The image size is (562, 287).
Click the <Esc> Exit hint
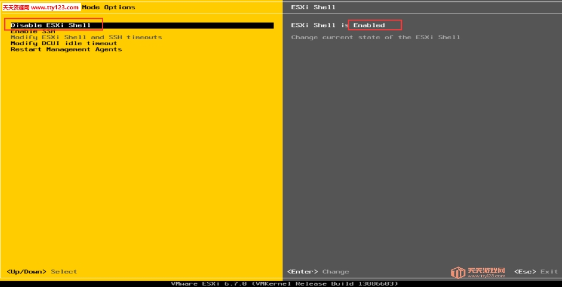536,272
